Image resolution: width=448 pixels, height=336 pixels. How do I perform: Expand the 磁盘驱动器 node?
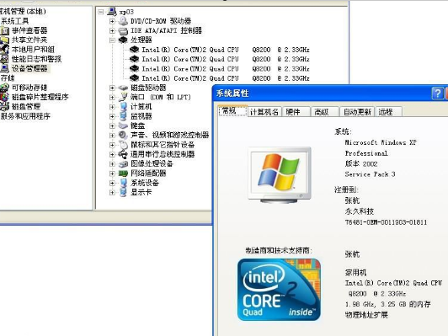(x=112, y=88)
